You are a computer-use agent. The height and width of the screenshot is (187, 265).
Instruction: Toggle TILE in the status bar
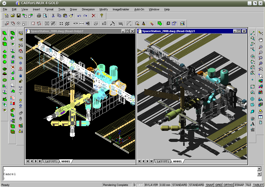[x=248, y=185]
